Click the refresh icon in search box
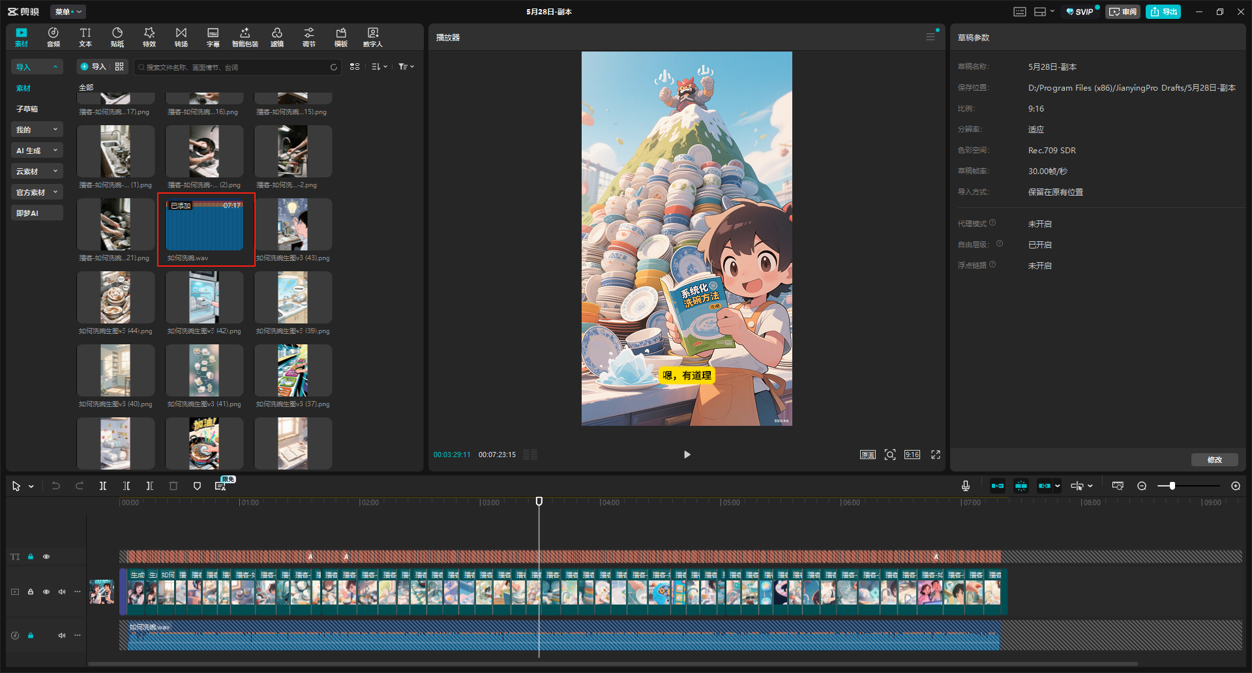This screenshot has height=673, width=1252. pos(334,67)
